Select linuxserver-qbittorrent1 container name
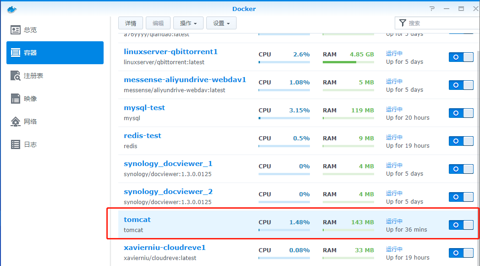 coord(171,52)
